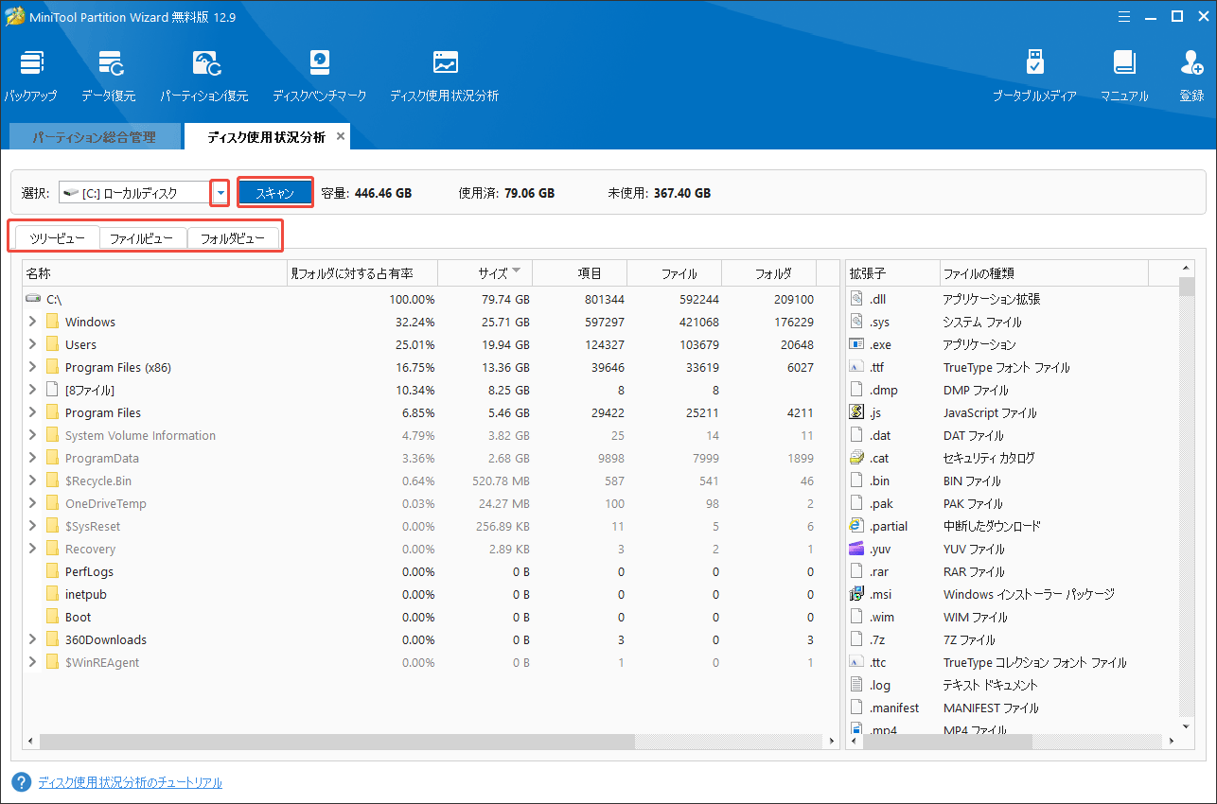Image resolution: width=1217 pixels, height=804 pixels.
Task: Click the C:\ drive icon in tree
Action: 34,299
